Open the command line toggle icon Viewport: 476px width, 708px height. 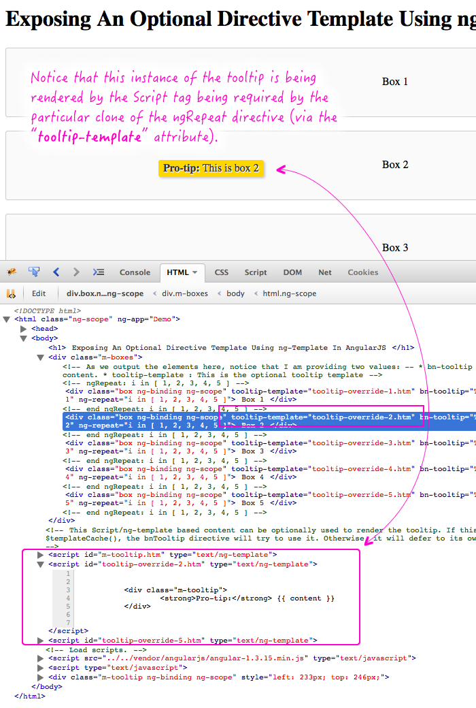[98, 272]
